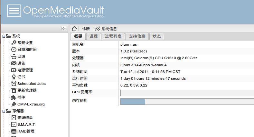Viewport: 254px width, 137px height.
Task: Switch to the 支持信息 tab
Action: (137, 36)
